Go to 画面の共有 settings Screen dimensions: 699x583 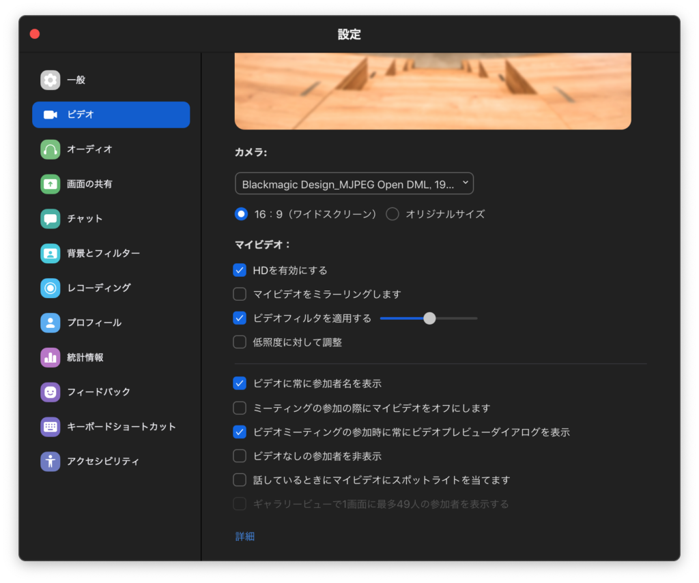[111, 184]
